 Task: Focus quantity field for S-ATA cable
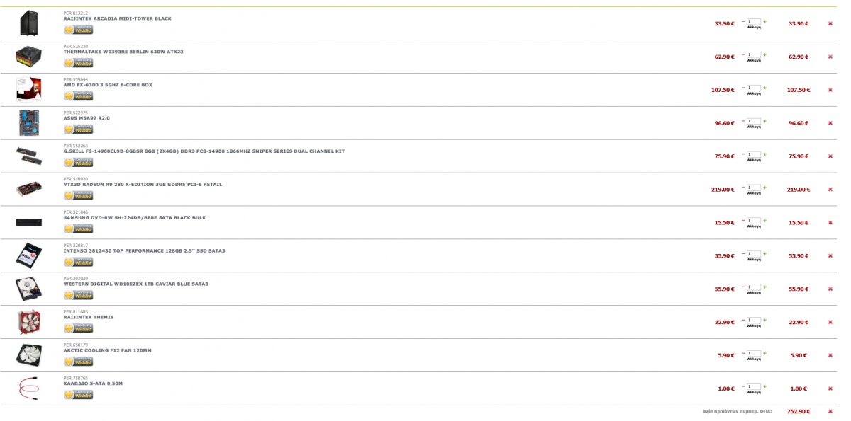[754, 386]
